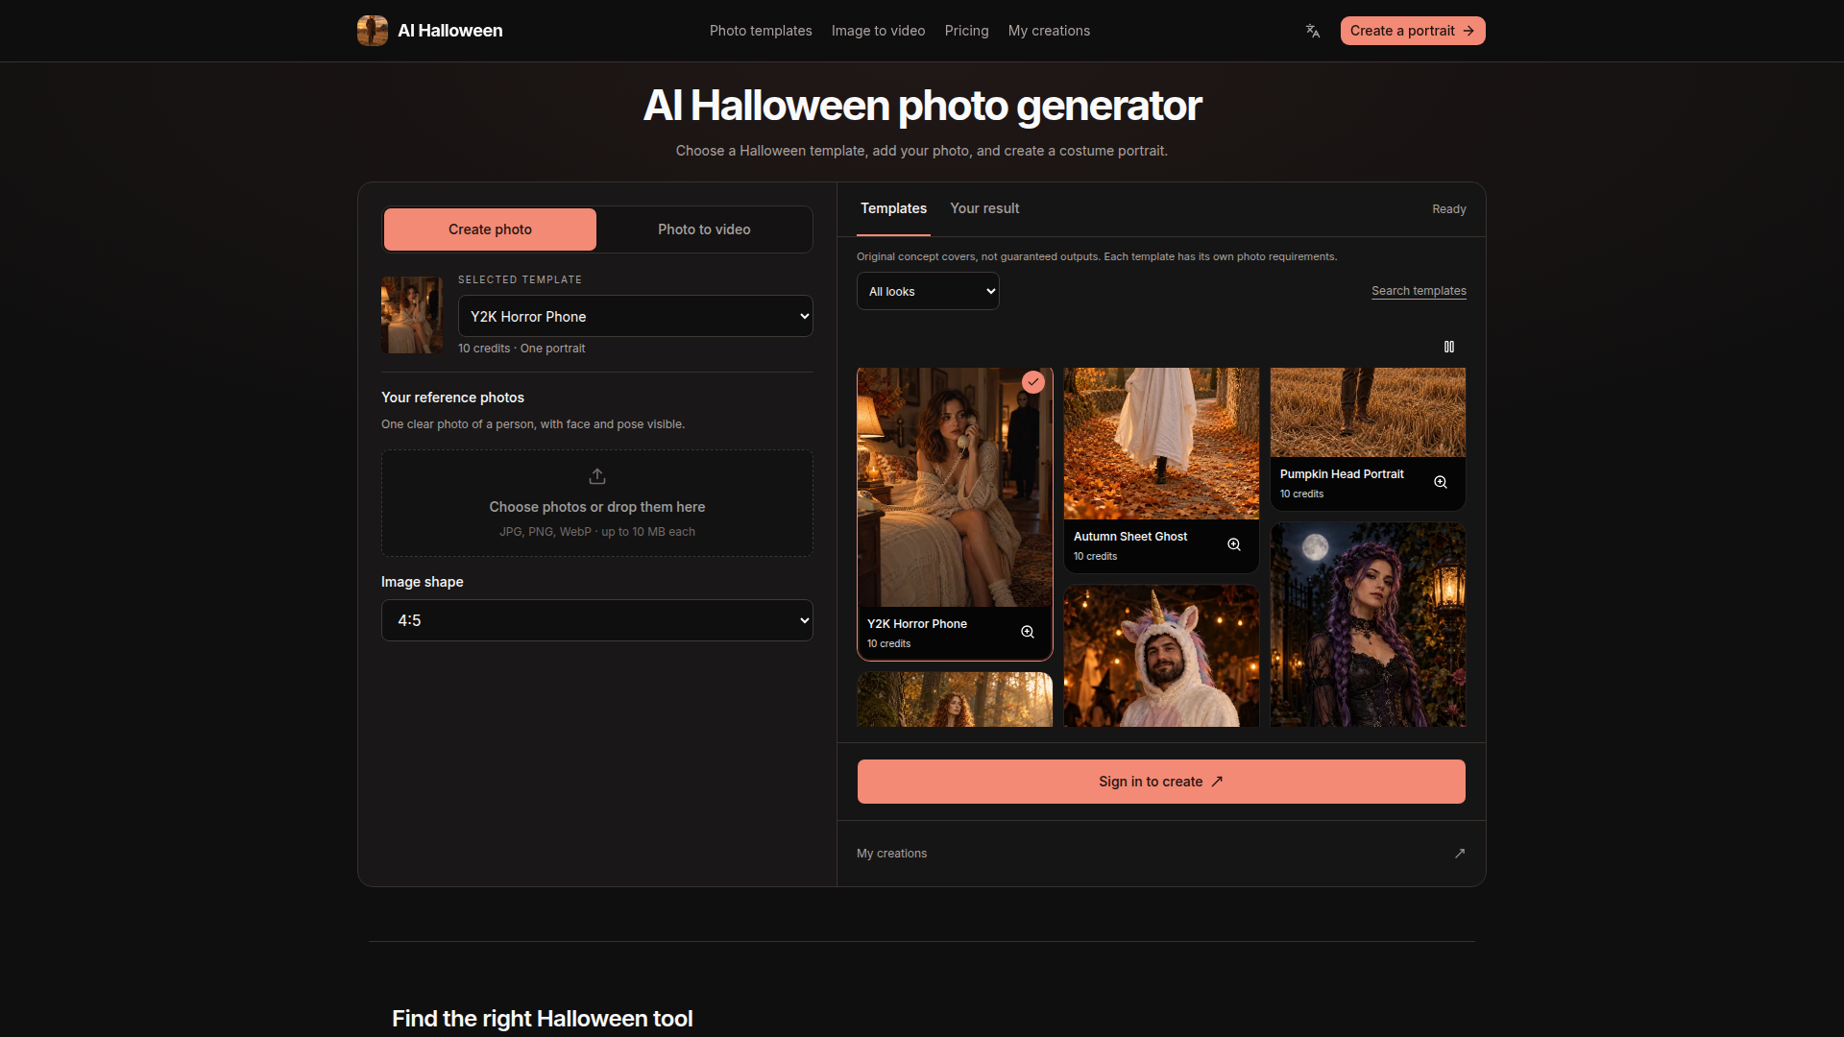Image resolution: width=1844 pixels, height=1037 pixels.
Task: Open Image to video in the top navigation
Action: tap(878, 31)
